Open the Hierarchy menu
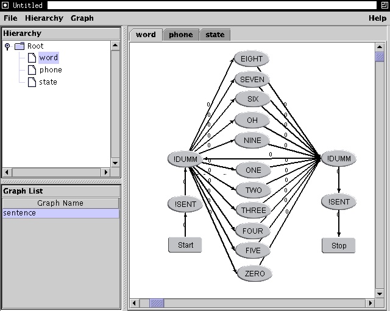 coord(44,18)
